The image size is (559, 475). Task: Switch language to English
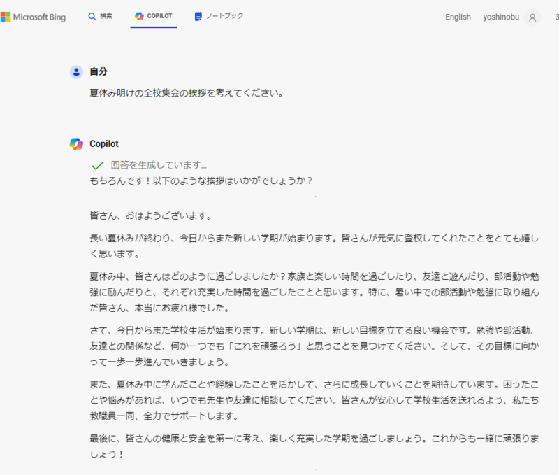(458, 17)
